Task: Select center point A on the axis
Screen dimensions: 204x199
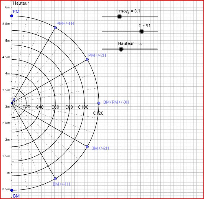Action: (12, 103)
